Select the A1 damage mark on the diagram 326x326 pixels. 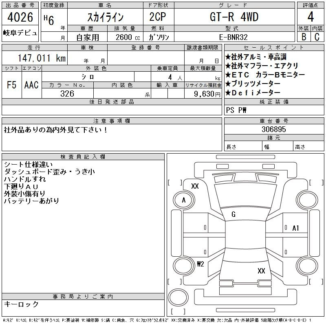pos(296,228)
